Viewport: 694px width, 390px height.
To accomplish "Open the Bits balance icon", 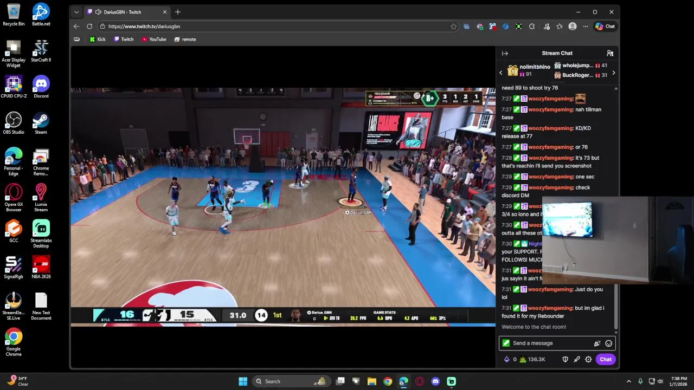I will click(x=507, y=359).
